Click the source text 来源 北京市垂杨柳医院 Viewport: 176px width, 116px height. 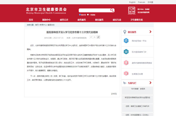(x=77, y=38)
